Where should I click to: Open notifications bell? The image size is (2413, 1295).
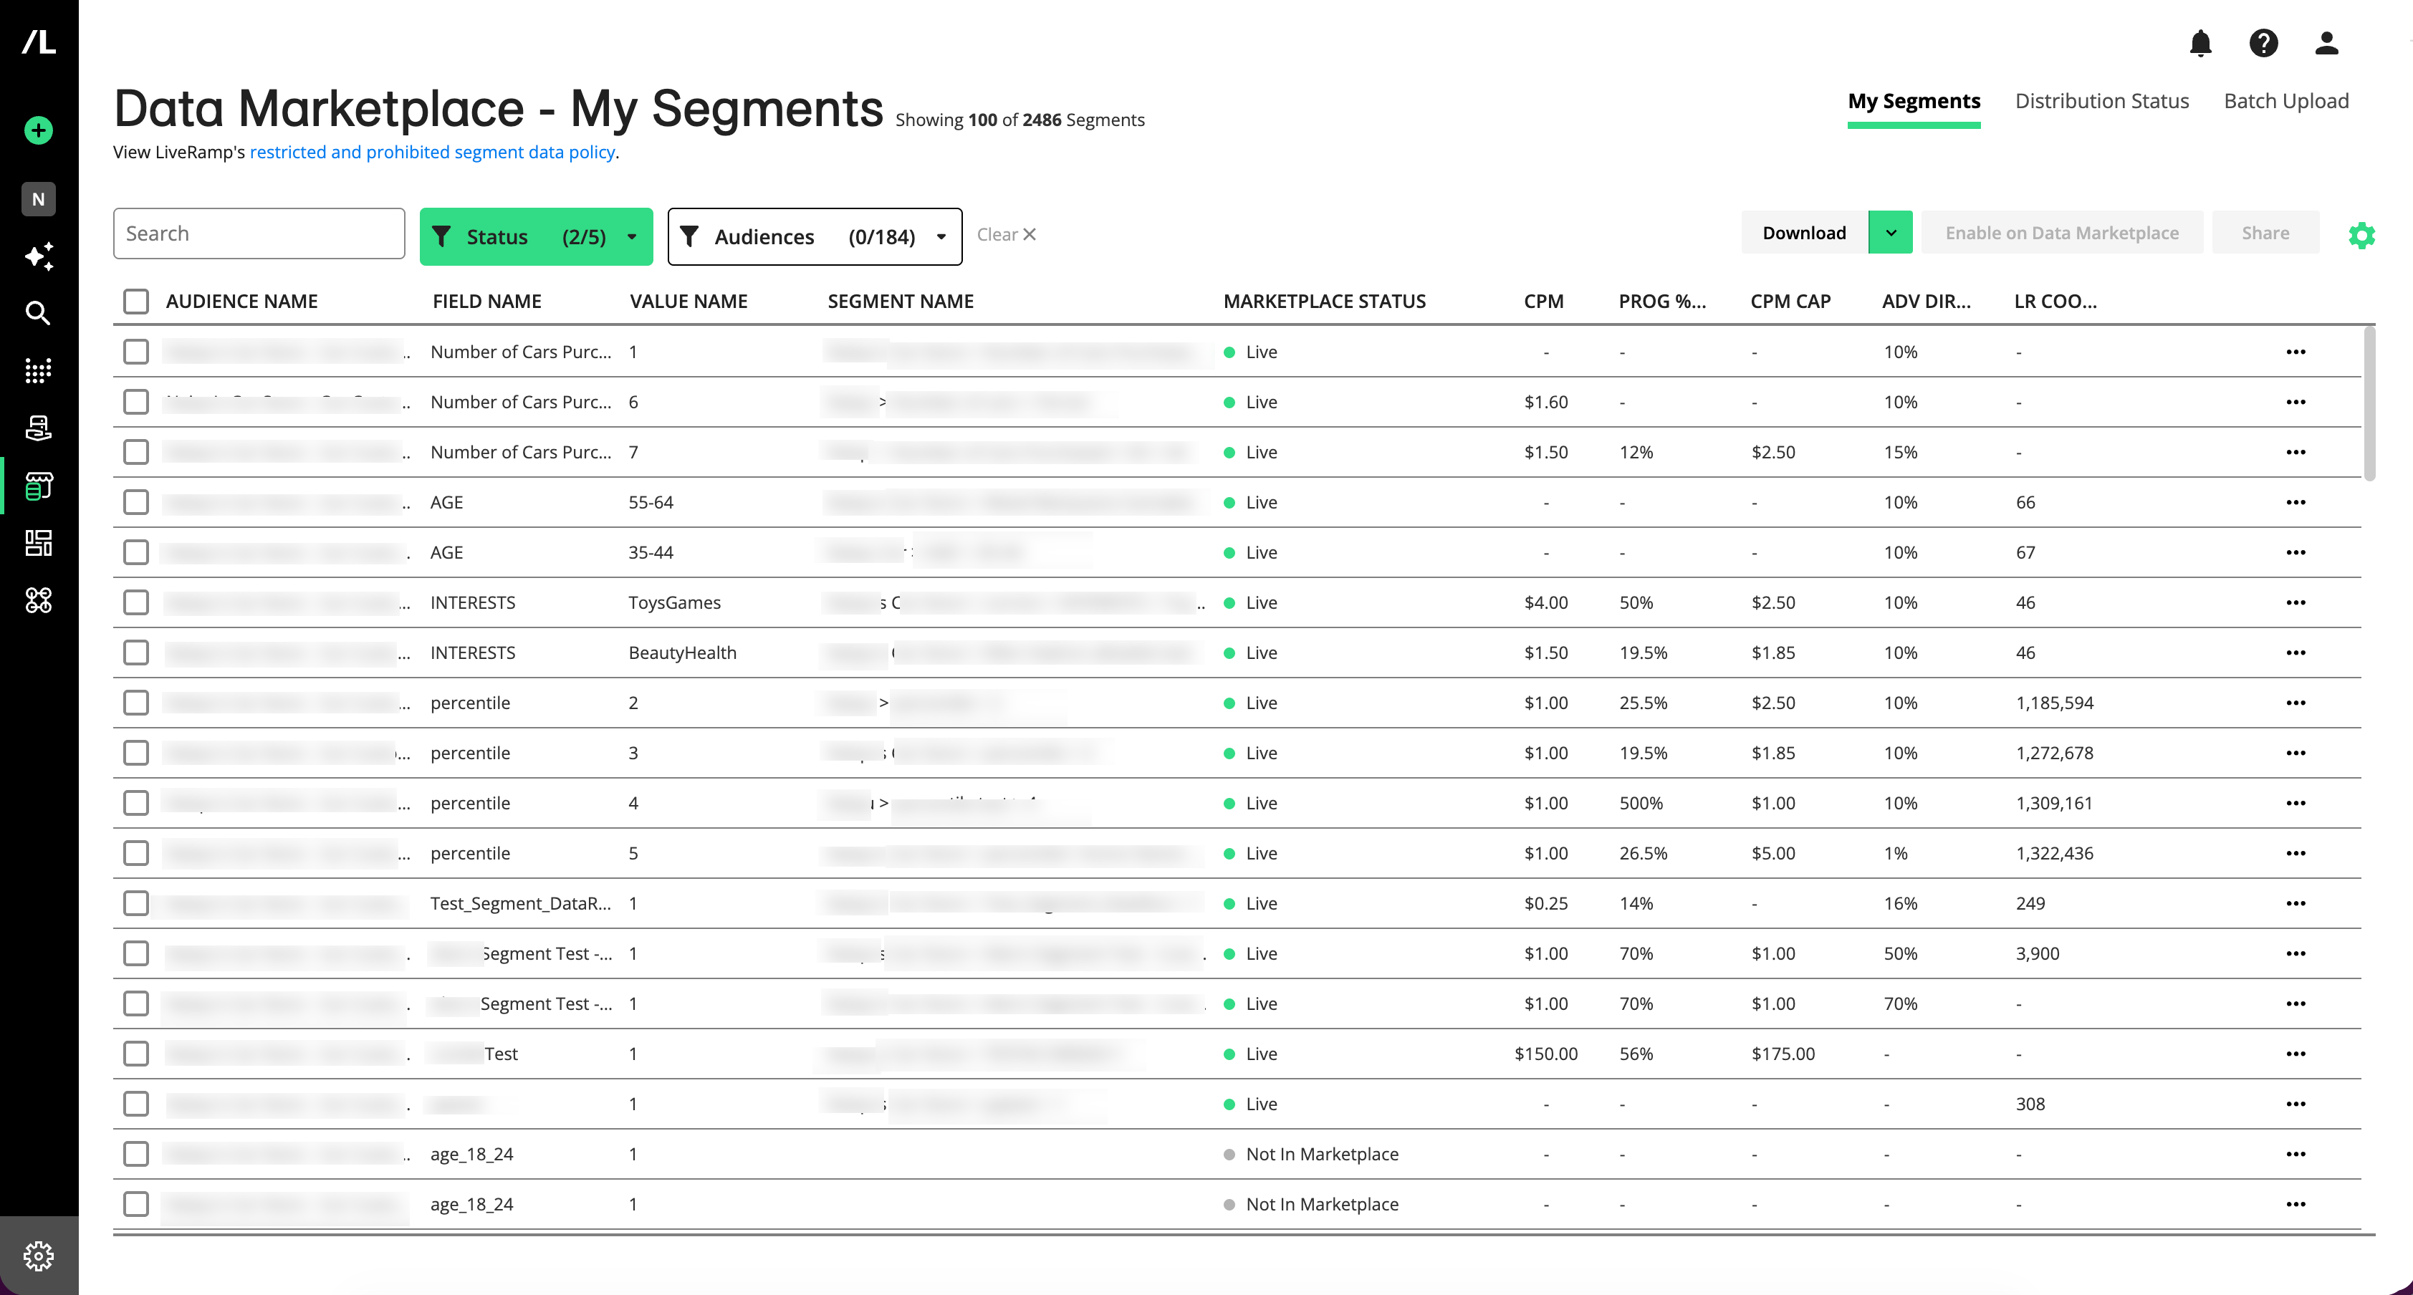[2200, 43]
